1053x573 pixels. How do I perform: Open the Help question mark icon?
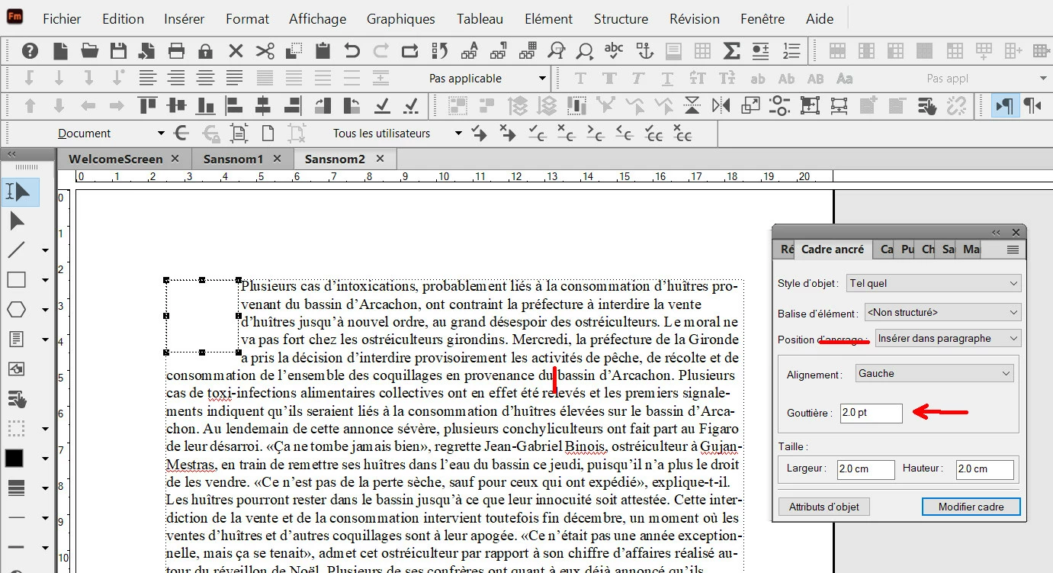[30, 51]
